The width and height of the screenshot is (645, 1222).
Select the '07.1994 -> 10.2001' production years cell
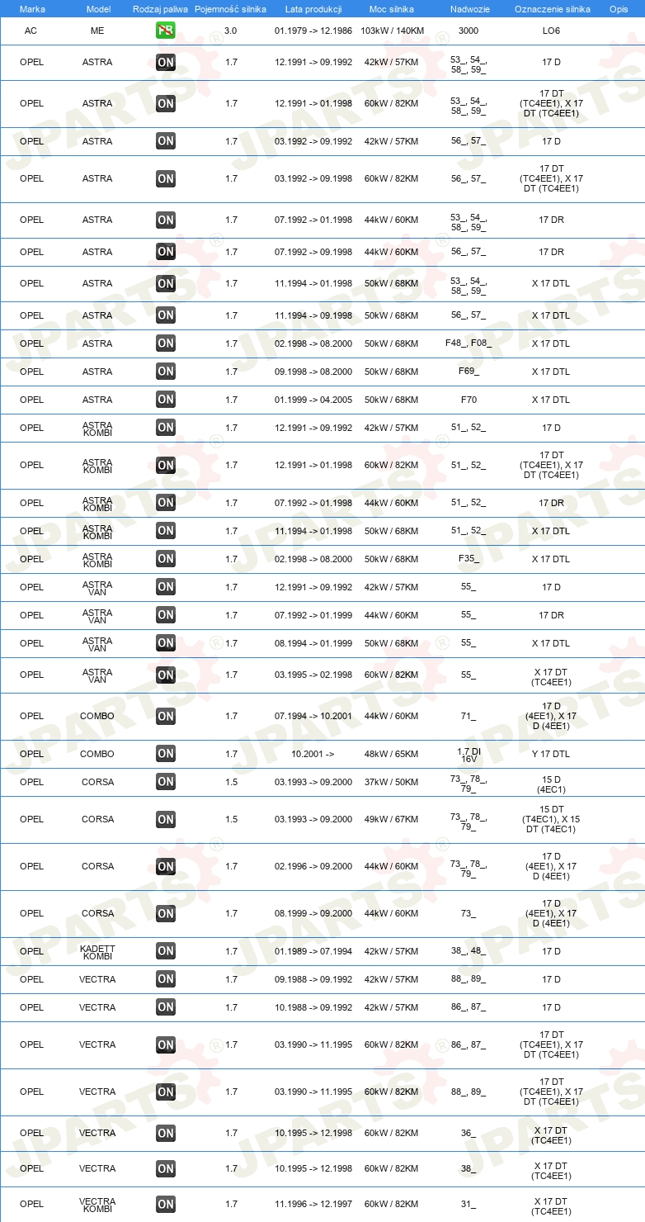(x=313, y=717)
